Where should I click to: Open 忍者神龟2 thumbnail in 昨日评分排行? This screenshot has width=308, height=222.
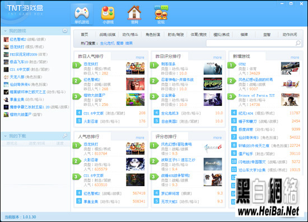coord(213,84)
